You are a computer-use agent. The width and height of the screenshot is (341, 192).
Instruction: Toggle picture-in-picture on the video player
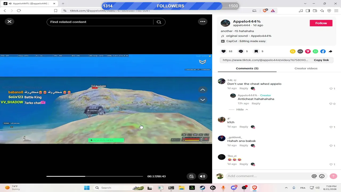(191, 176)
